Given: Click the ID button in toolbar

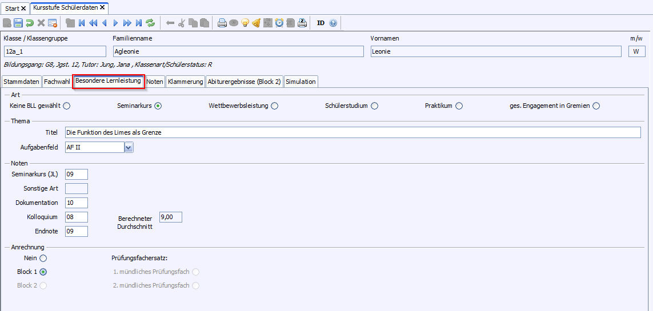Looking at the screenshot, I should click(321, 23).
